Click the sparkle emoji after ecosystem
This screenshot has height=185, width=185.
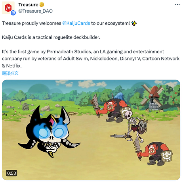pos(134,23)
